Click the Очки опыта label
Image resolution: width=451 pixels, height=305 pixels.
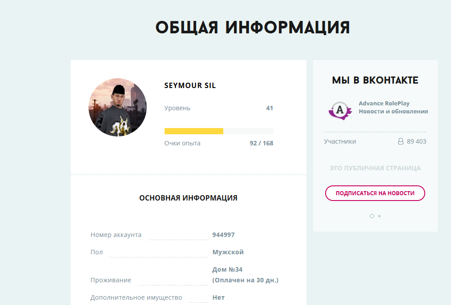(182, 143)
